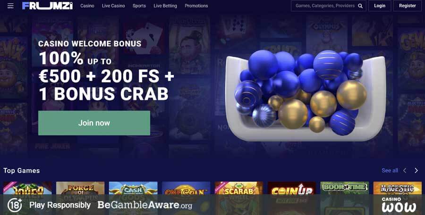
Task: Click the search magnifier icon
Action: 360,6
